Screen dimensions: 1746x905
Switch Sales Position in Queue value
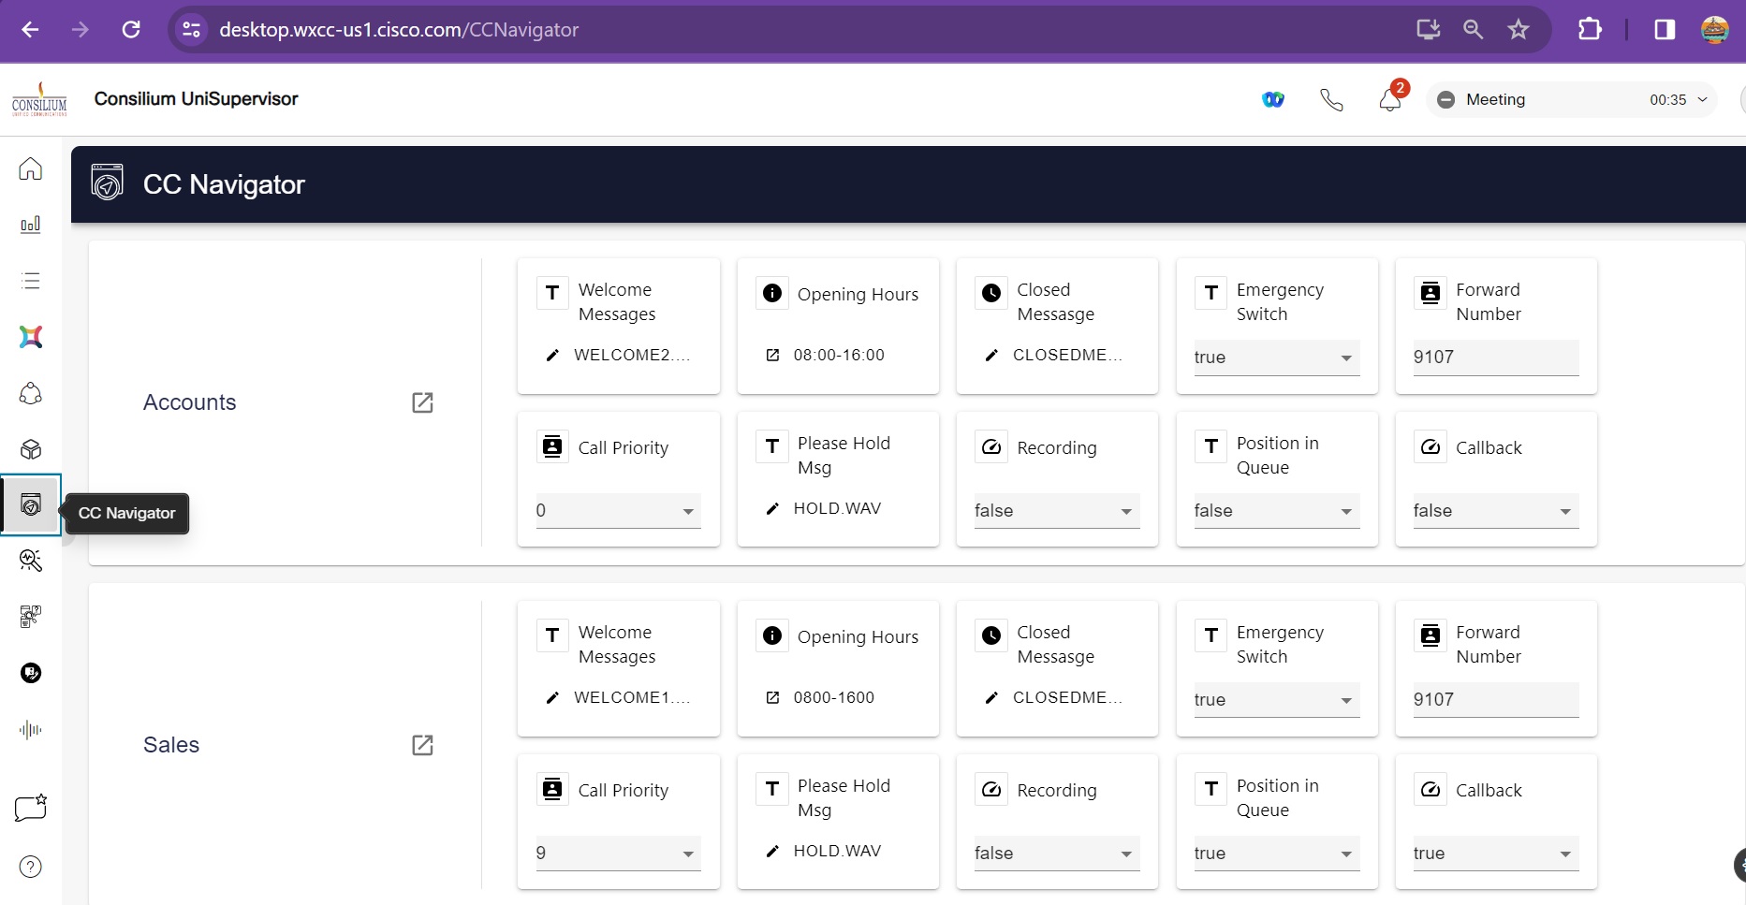pyautogui.click(x=1276, y=854)
